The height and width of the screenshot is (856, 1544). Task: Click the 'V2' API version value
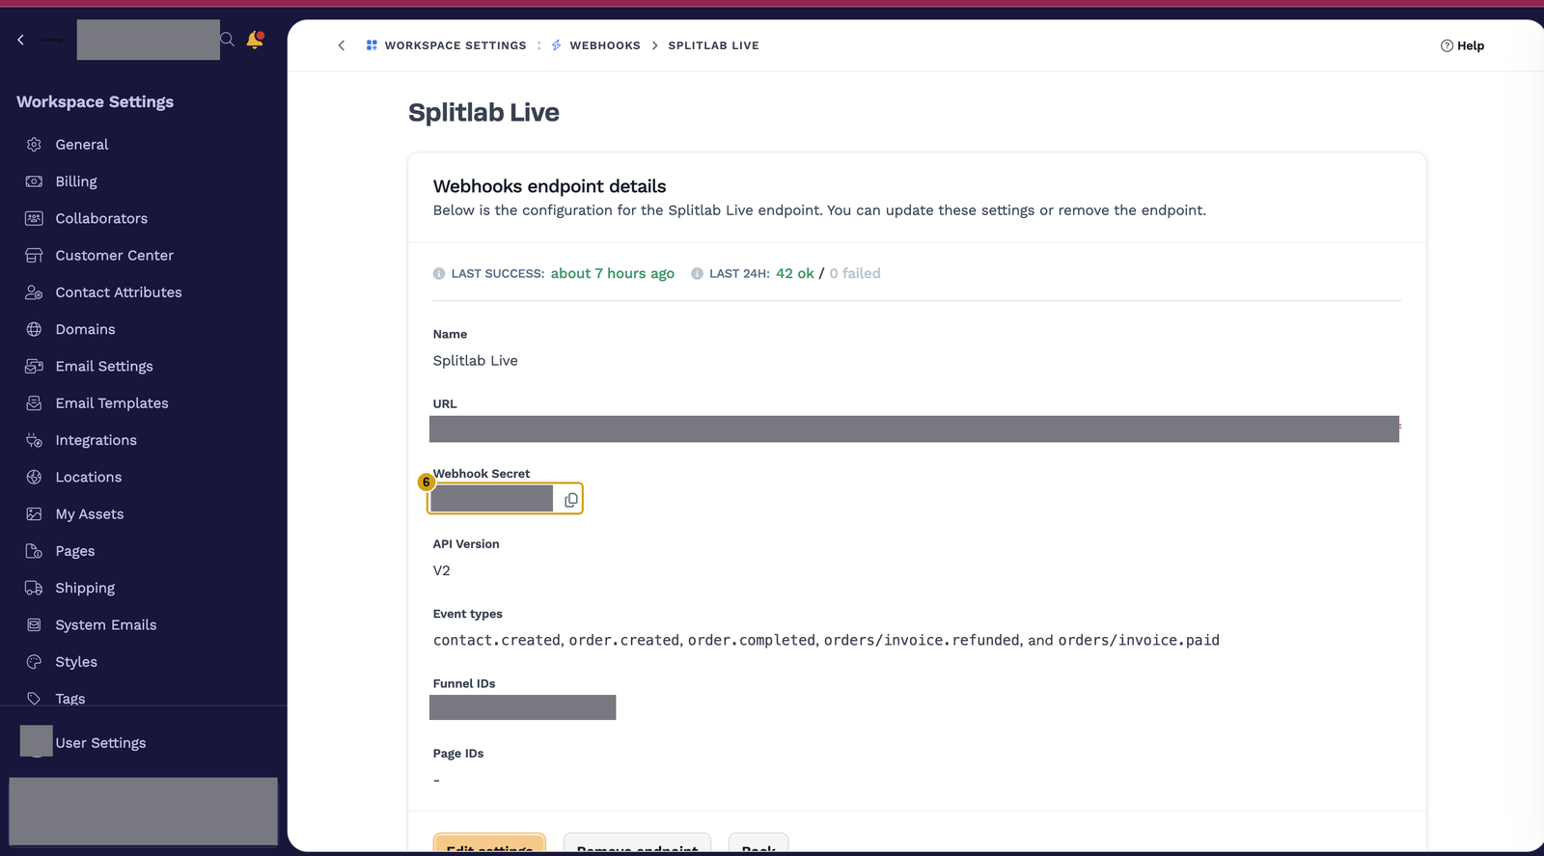coord(442,570)
